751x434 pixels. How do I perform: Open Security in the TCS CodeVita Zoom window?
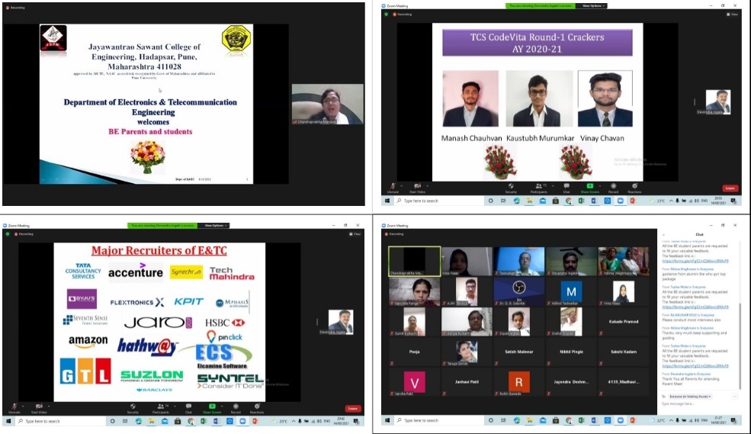point(511,188)
